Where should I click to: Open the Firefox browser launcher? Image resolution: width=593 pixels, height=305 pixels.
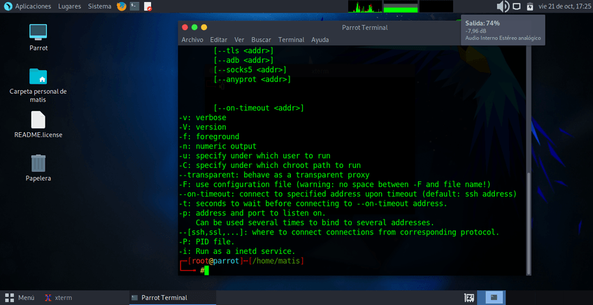pos(121,6)
